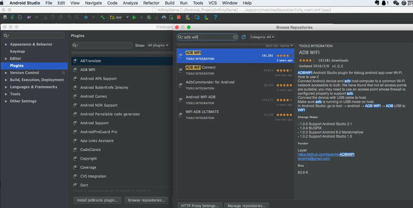This screenshot has width=413, height=208.
Task: Click the green hammer Make Project icon
Action: pyautogui.click(x=103, y=17)
